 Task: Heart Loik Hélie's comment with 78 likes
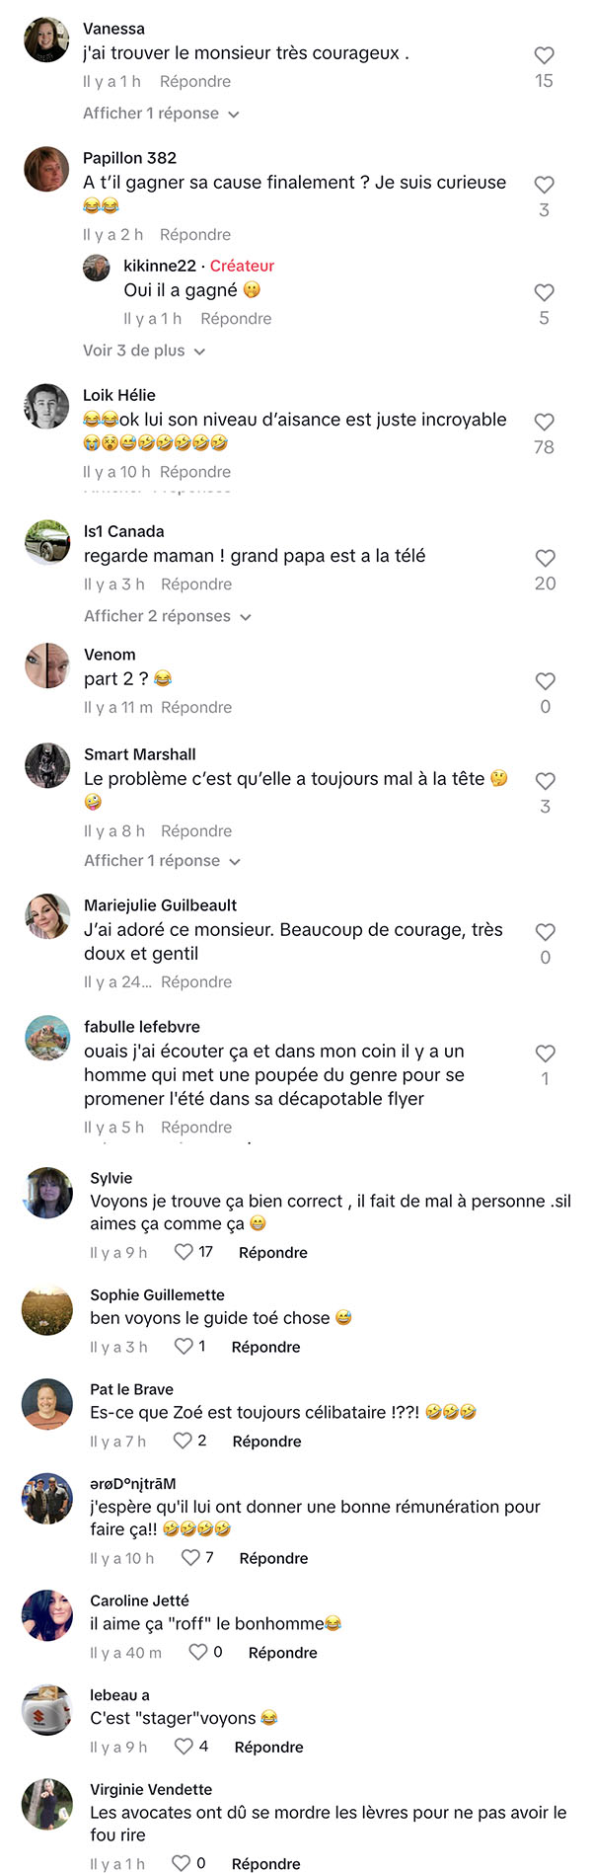coord(544,422)
